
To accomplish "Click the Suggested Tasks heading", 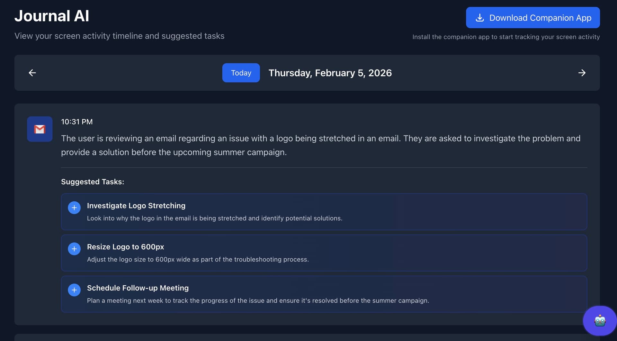I will coord(93,181).
